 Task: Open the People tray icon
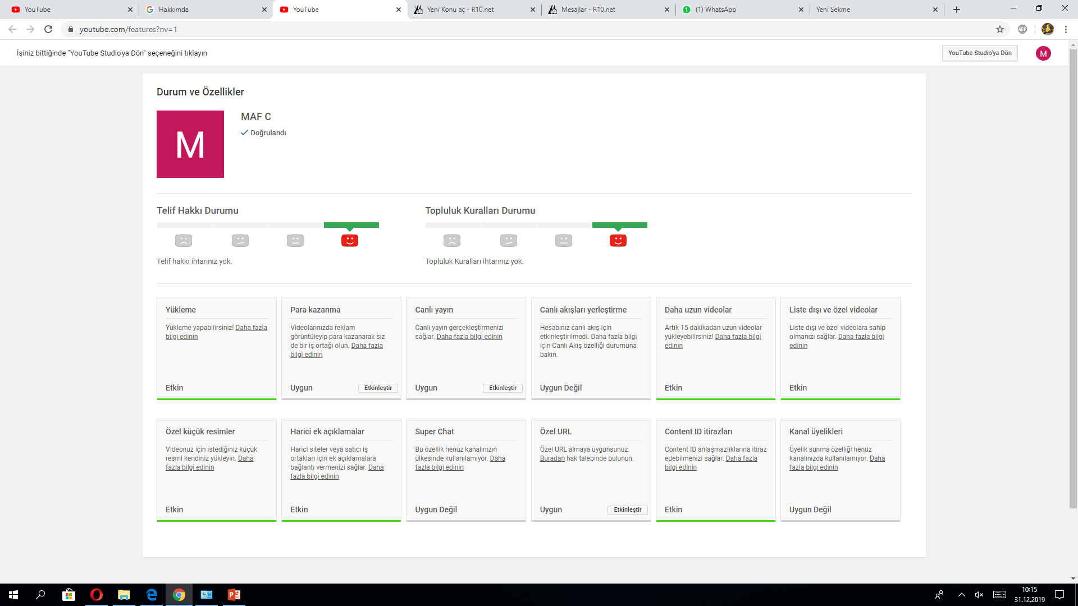coord(939,595)
